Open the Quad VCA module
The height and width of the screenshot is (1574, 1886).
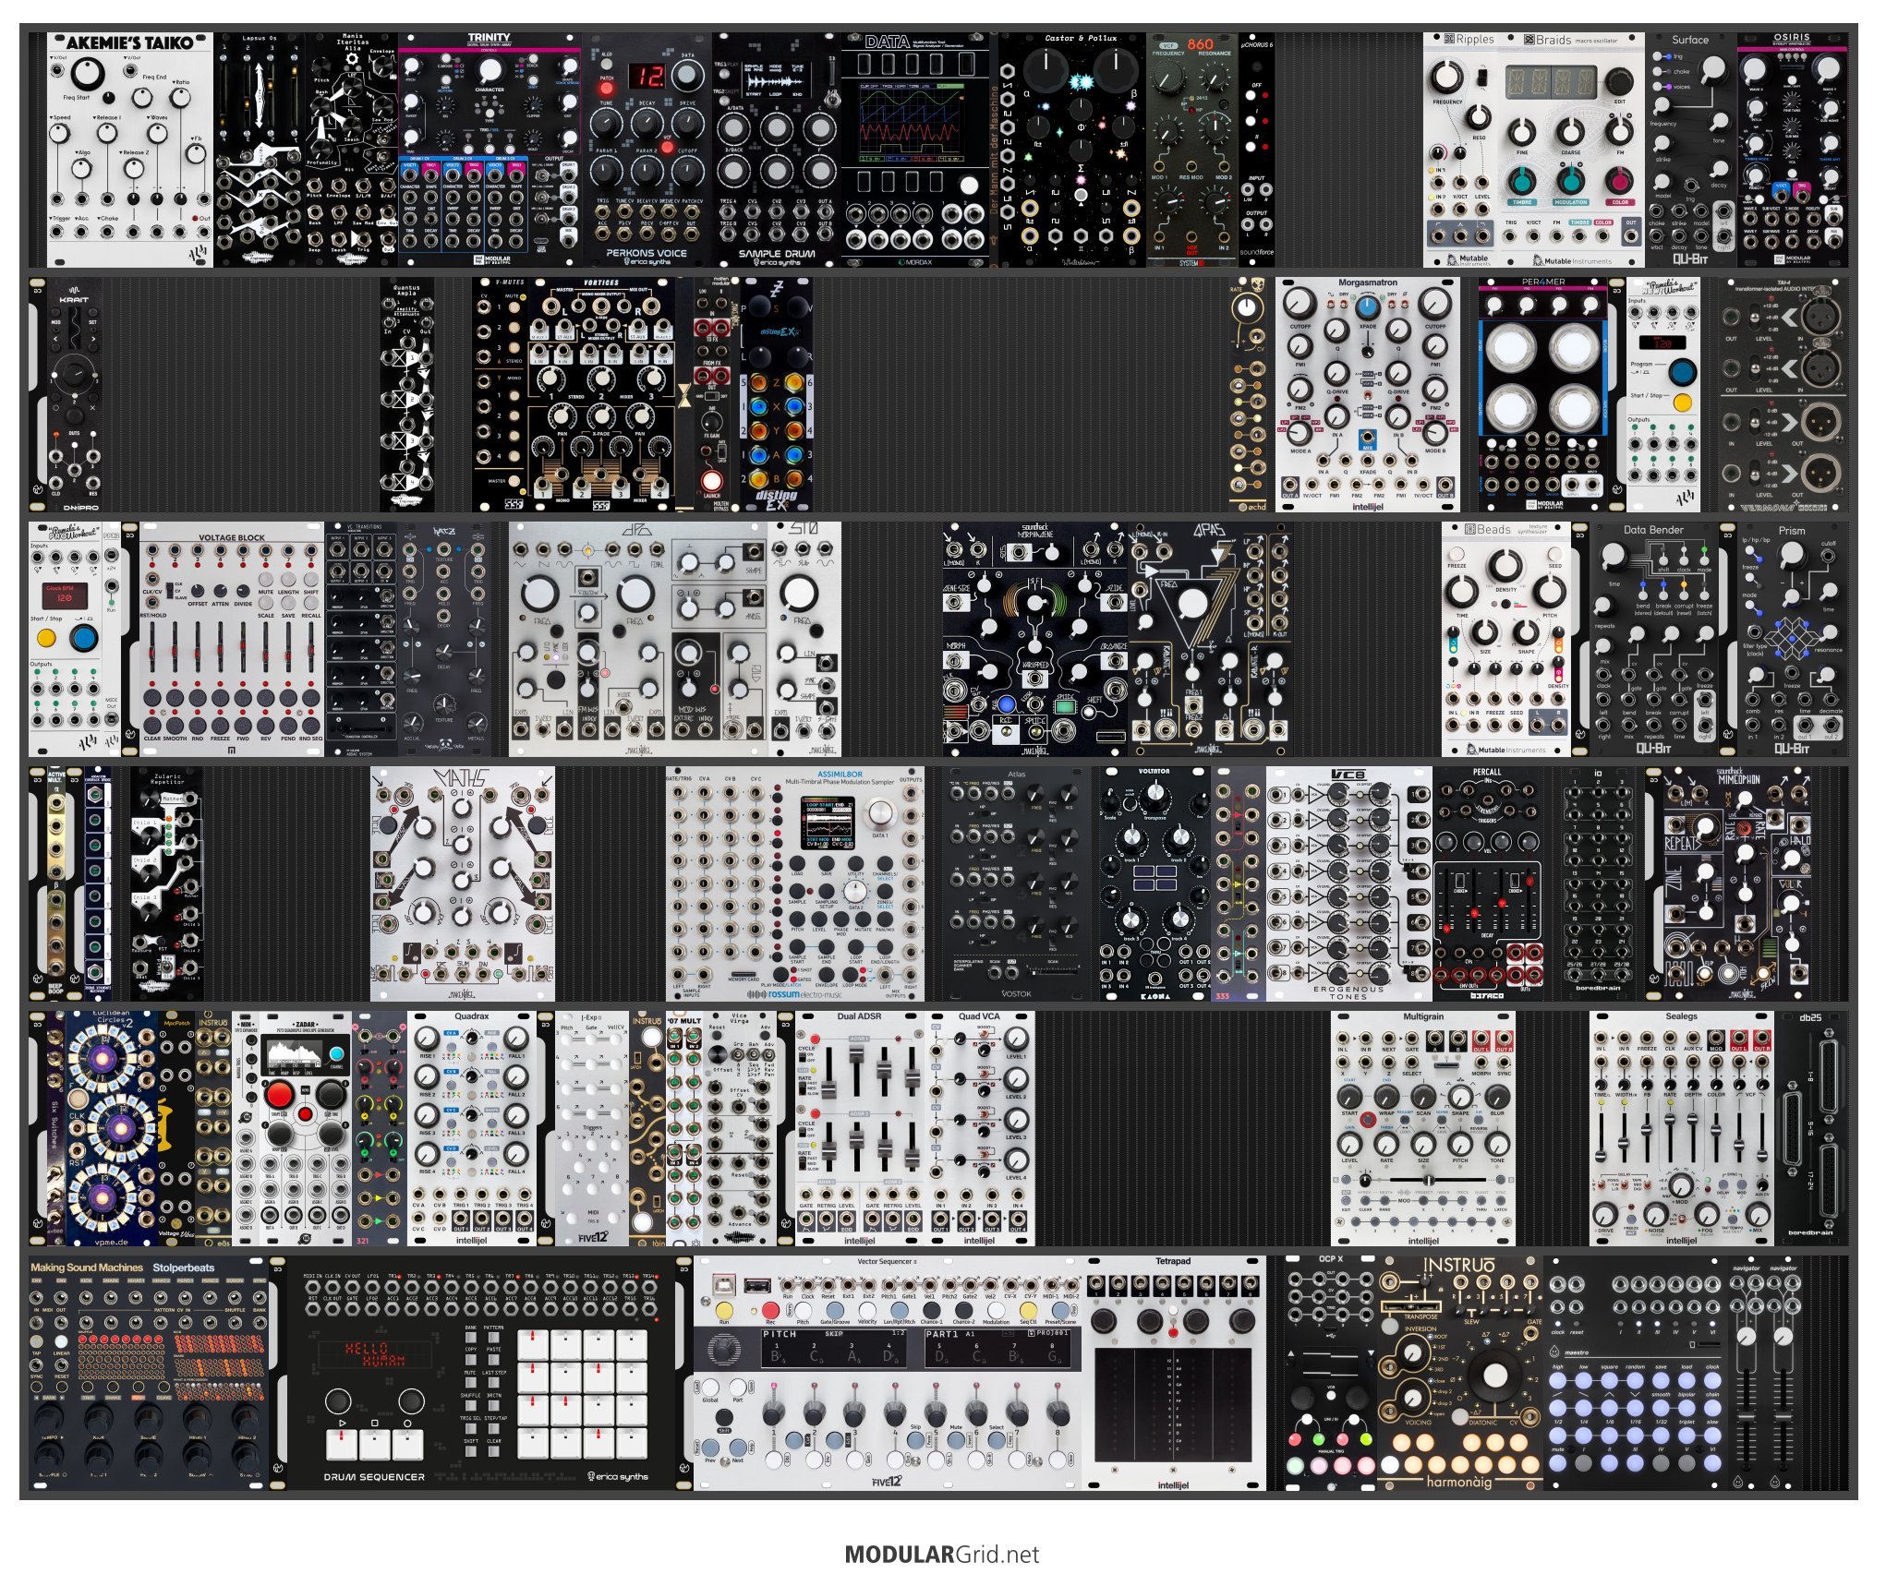980,1128
